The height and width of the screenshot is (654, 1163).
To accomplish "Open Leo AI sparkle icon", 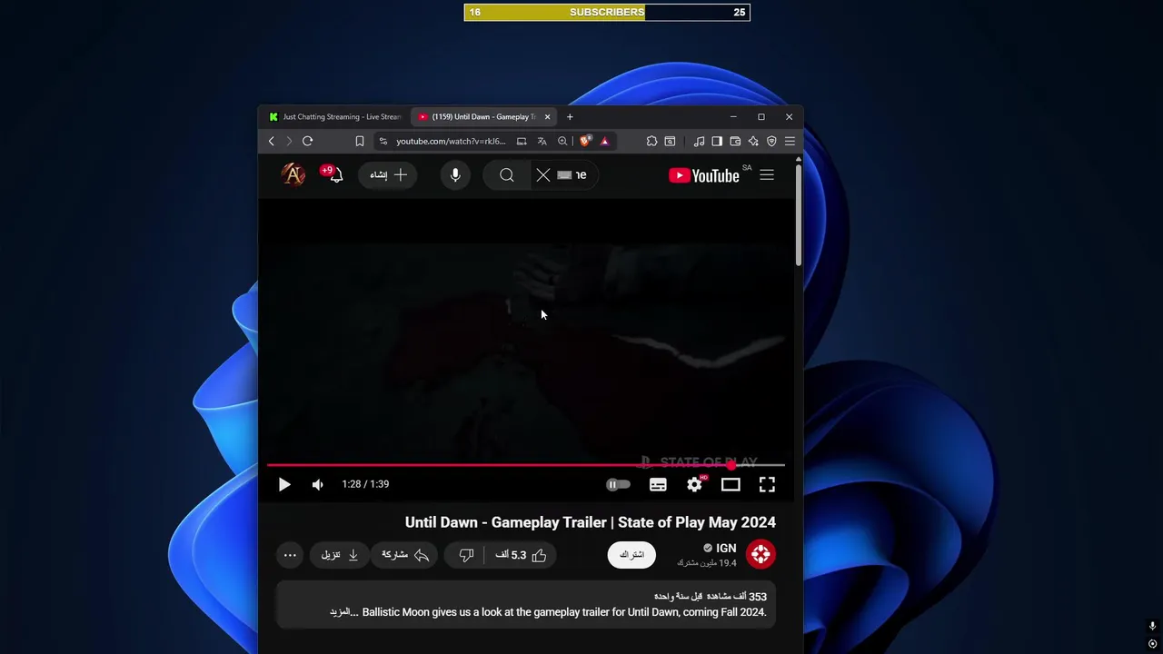I will (x=753, y=141).
